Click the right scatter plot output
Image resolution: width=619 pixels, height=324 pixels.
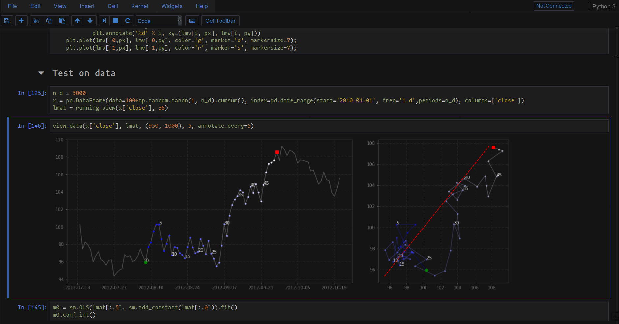tap(444, 211)
